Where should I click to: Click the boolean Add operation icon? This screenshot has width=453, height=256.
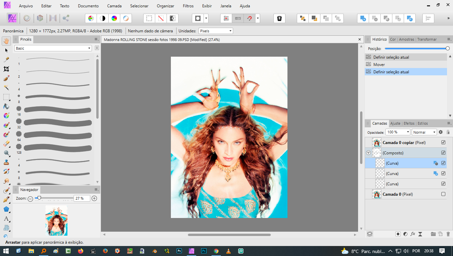(363, 18)
